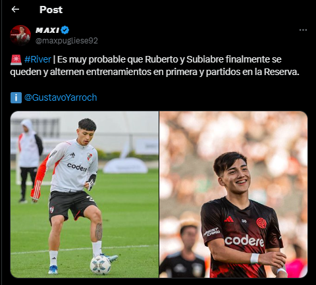Click the soccer ball in the training photo

click(100, 265)
